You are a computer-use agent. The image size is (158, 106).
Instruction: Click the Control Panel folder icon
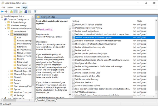point(12,31)
